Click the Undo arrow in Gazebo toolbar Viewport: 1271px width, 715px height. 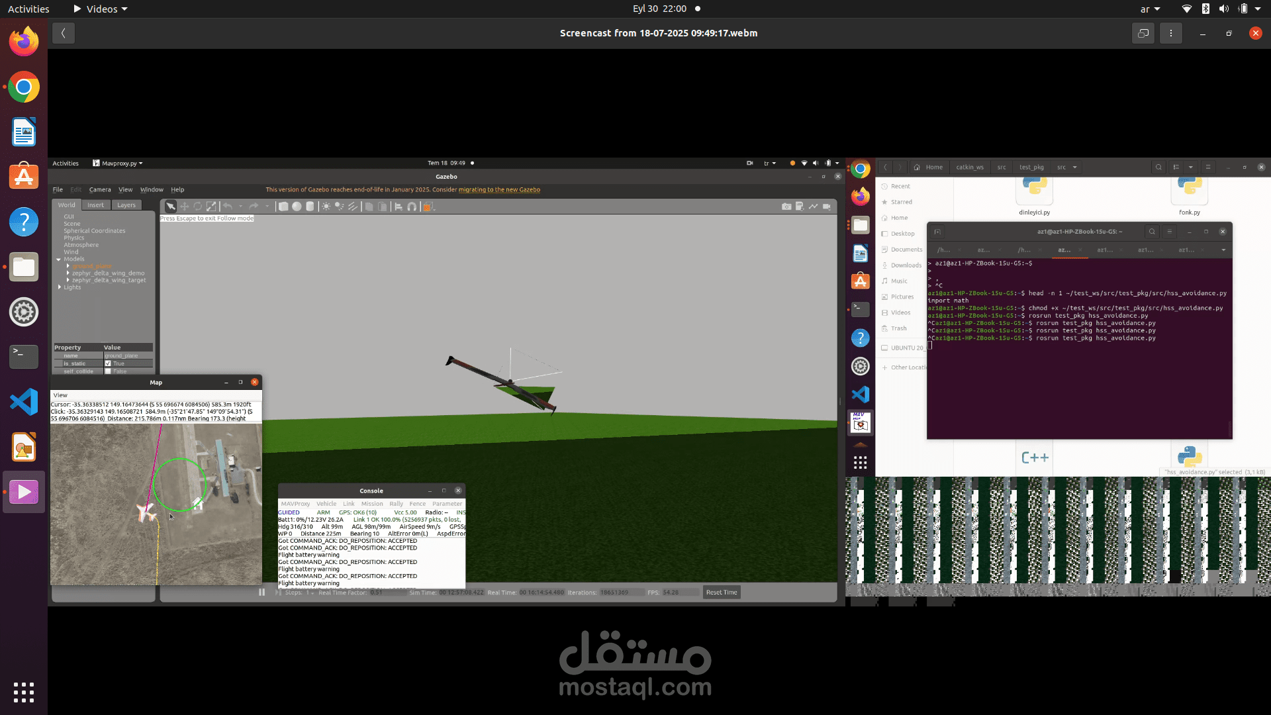(228, 207)
